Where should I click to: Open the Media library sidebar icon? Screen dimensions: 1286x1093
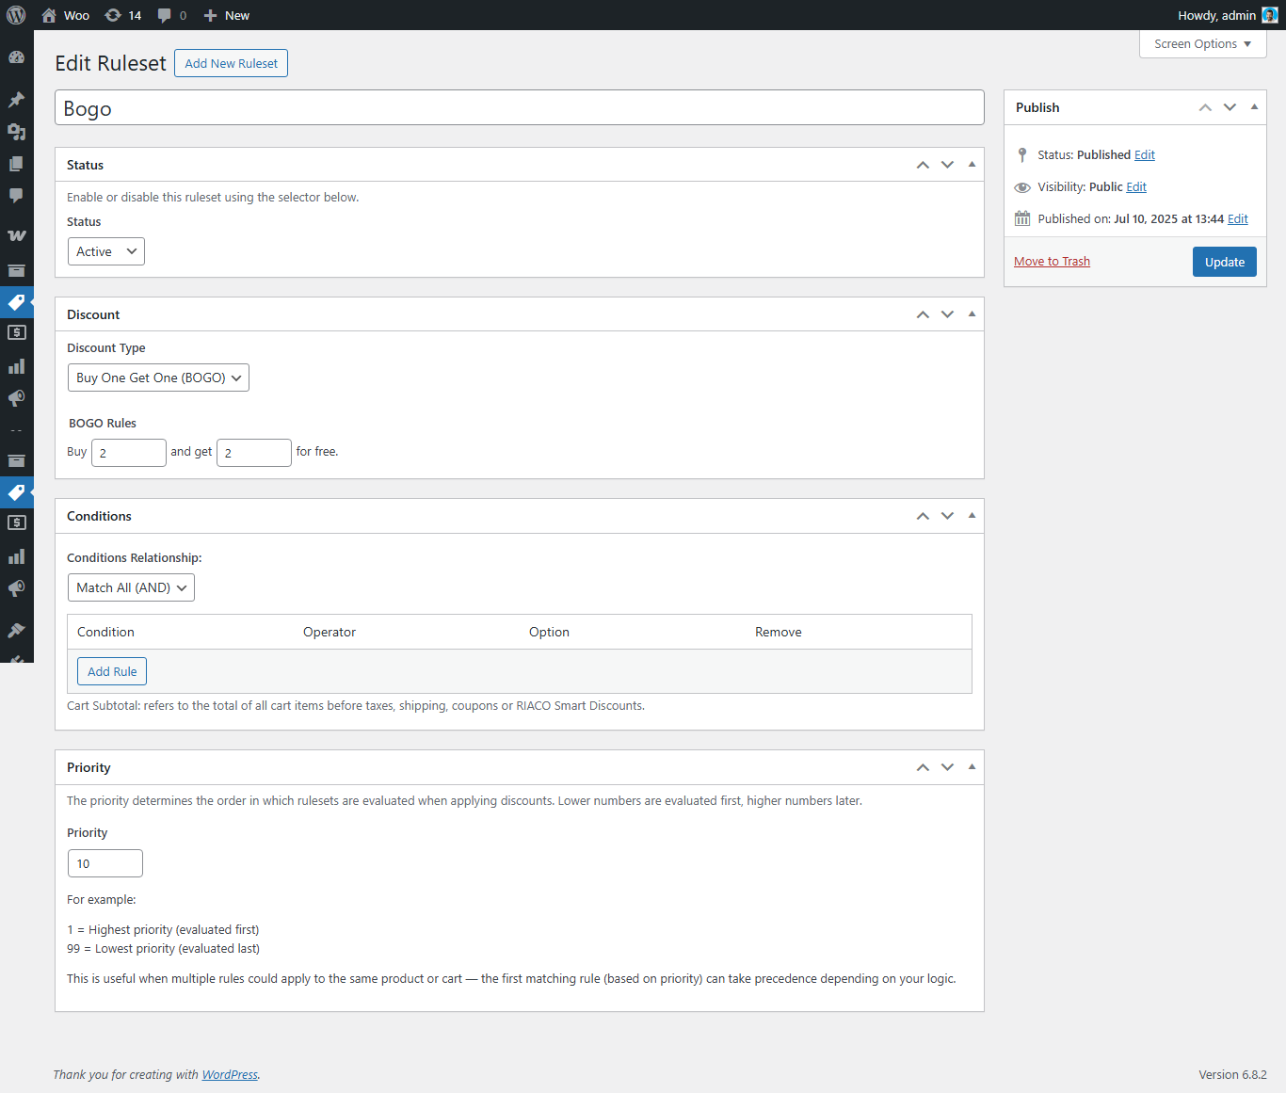coord(16,131)
